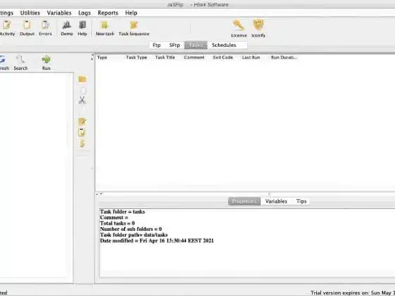
Task: Click the 'Date modified' line in properties
Action: point(157,240)
